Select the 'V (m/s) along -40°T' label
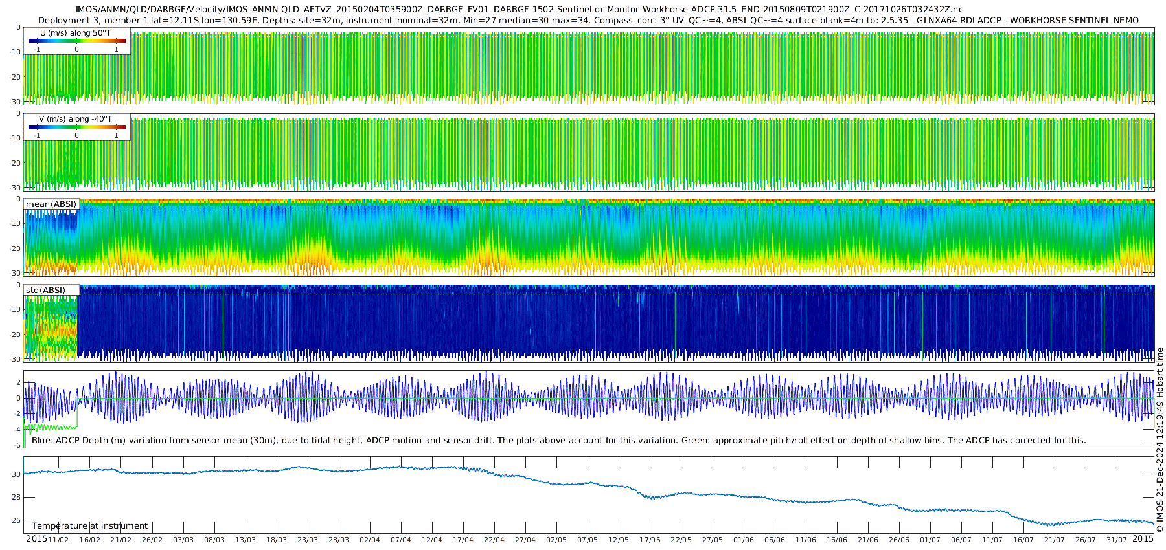Screen dimensions: 1166x550 coord(75,119)
